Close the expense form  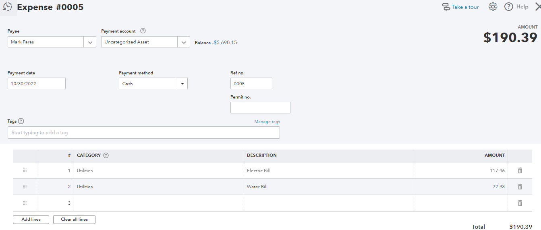click(x=537, y=7)
